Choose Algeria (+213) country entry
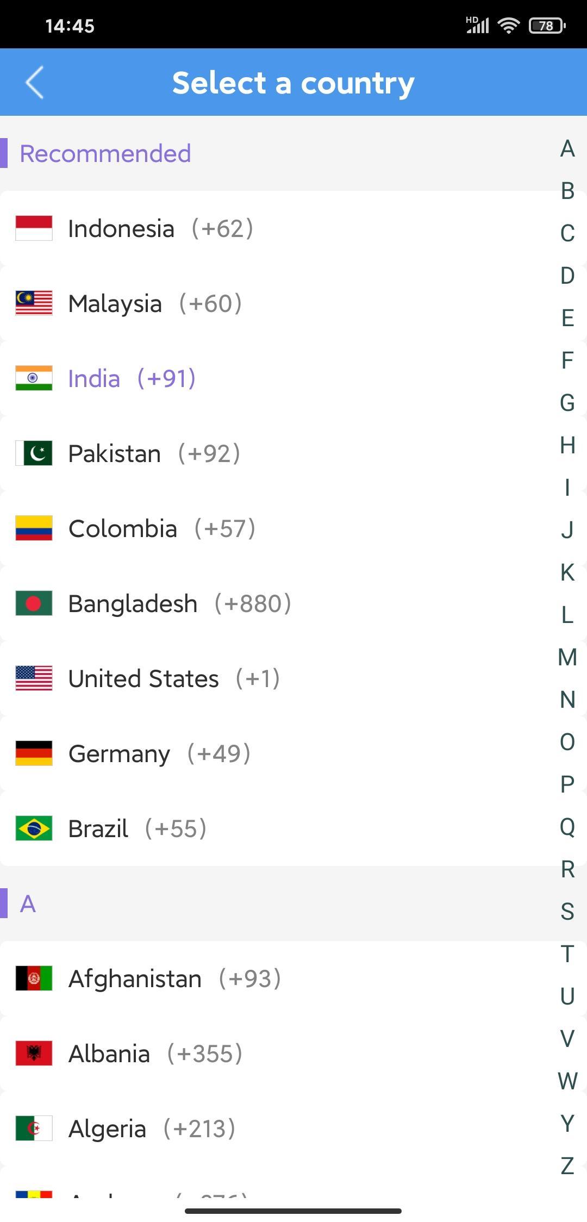Image resolution: width=587 pixels, height=1222 pixels. pyautogui.click(x=272, y=1129)
